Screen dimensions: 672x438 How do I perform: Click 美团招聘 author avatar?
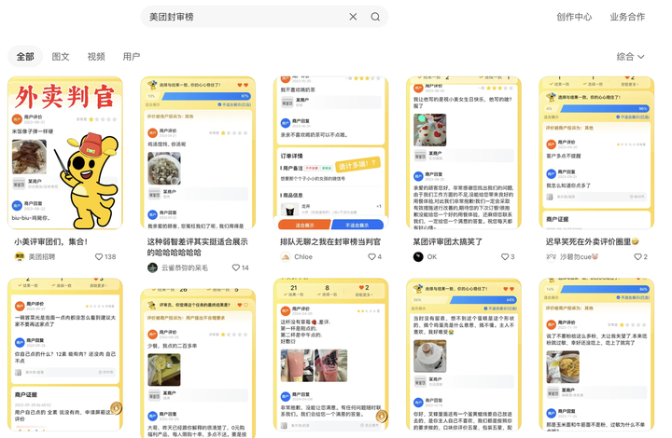coord(20,256)
